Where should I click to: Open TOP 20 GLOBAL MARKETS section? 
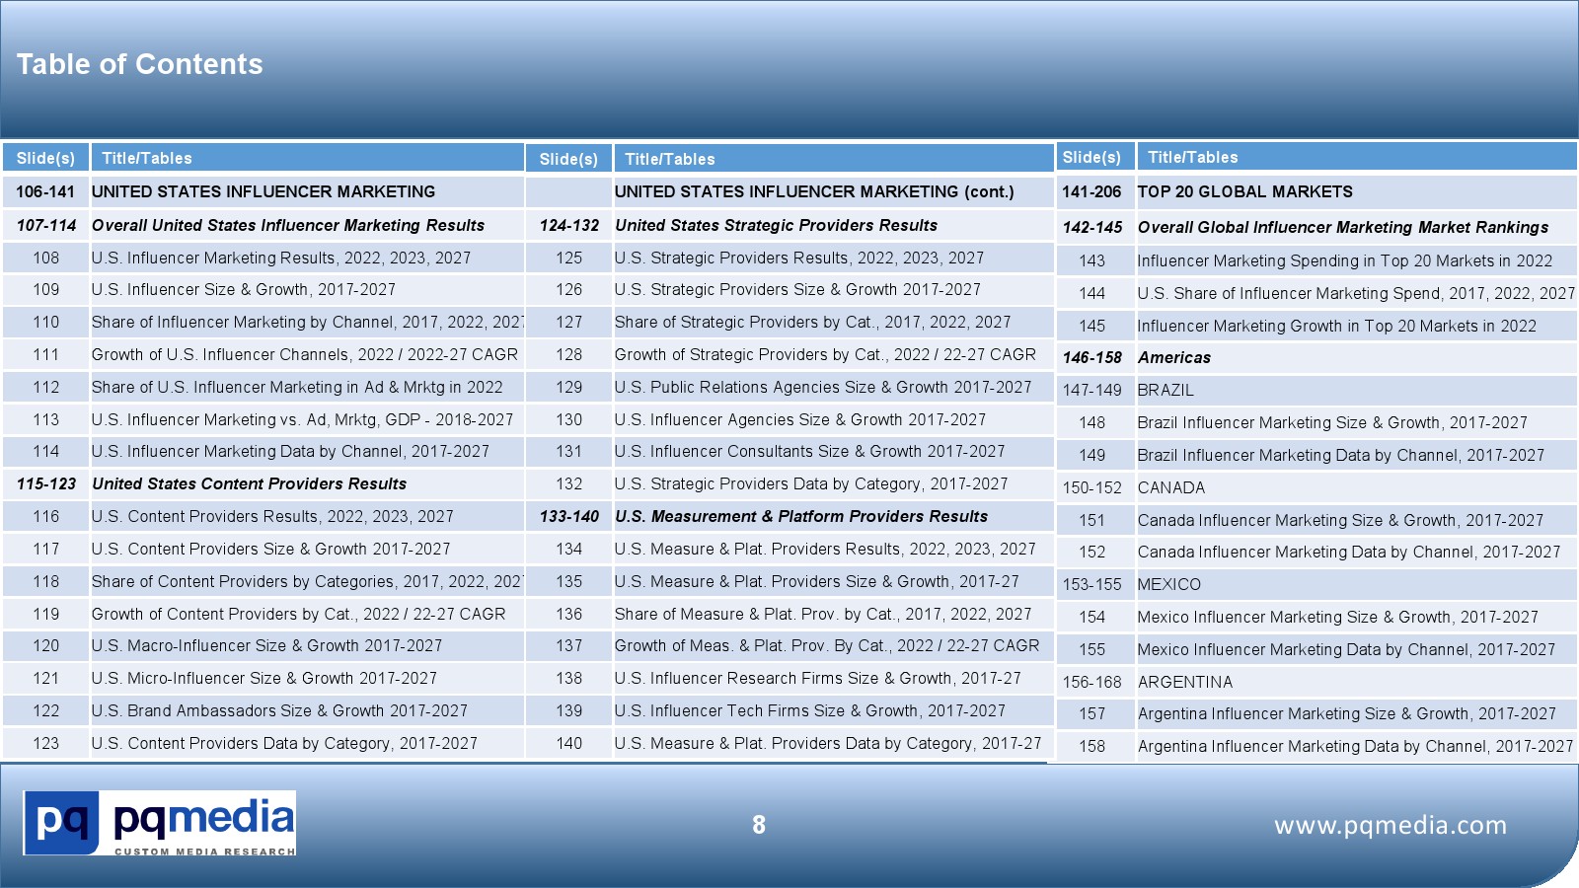[1244, 191]
